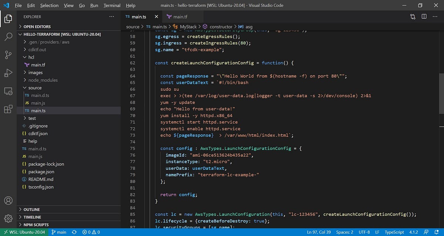Collapse the hcl folder
Screen dimensions: 444x236
69,57
